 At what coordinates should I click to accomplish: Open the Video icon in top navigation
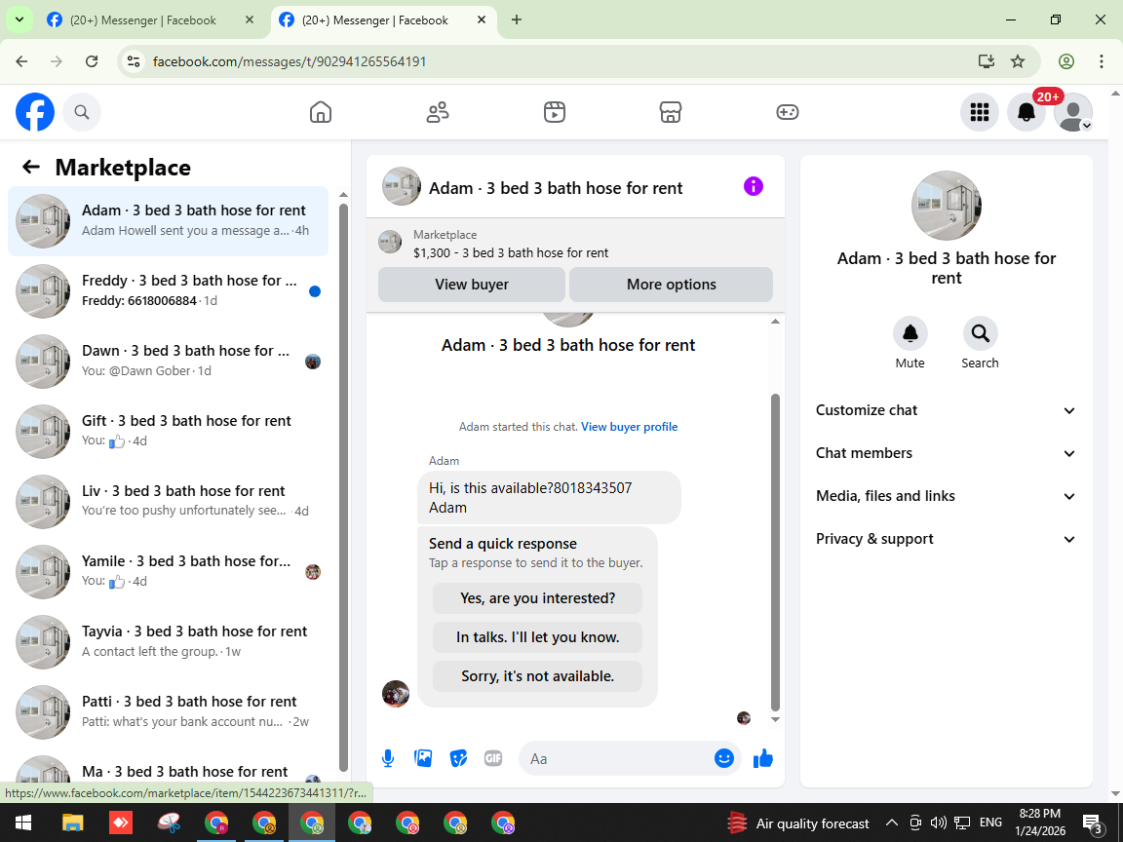click(555, 112)
